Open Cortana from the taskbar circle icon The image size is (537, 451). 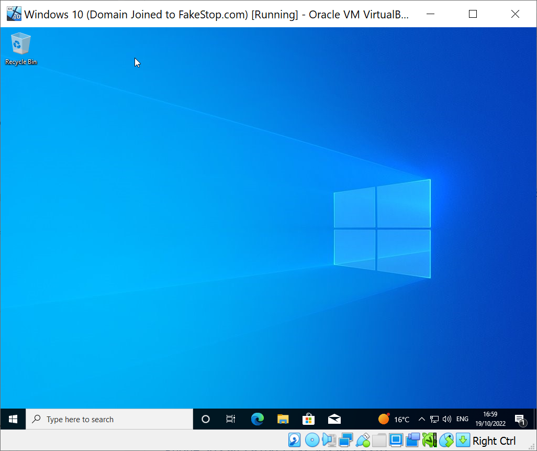point(206,419)
